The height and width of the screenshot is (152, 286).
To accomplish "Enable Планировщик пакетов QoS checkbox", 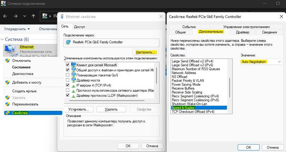I will point(67,75).
